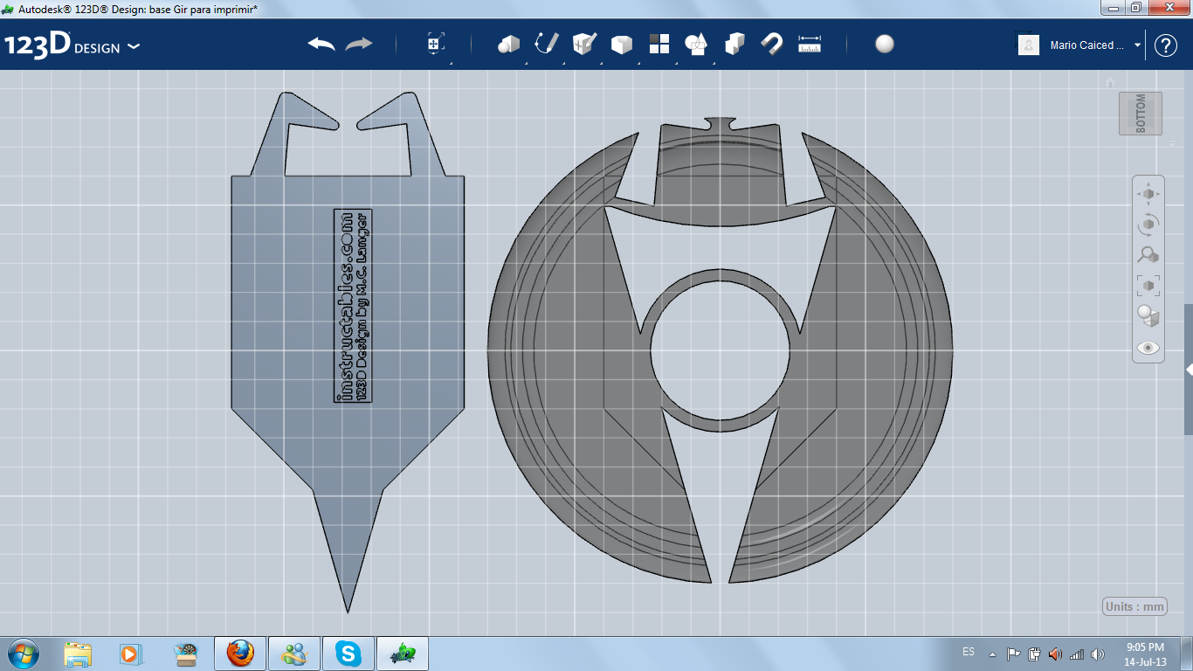Expand the Pattern flyout corner arrow
The width and height of the screenshot is (1193, 671).
[676, 63]
